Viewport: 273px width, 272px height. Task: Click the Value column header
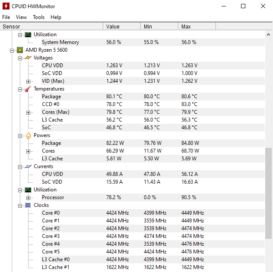[x=122, y=27]
